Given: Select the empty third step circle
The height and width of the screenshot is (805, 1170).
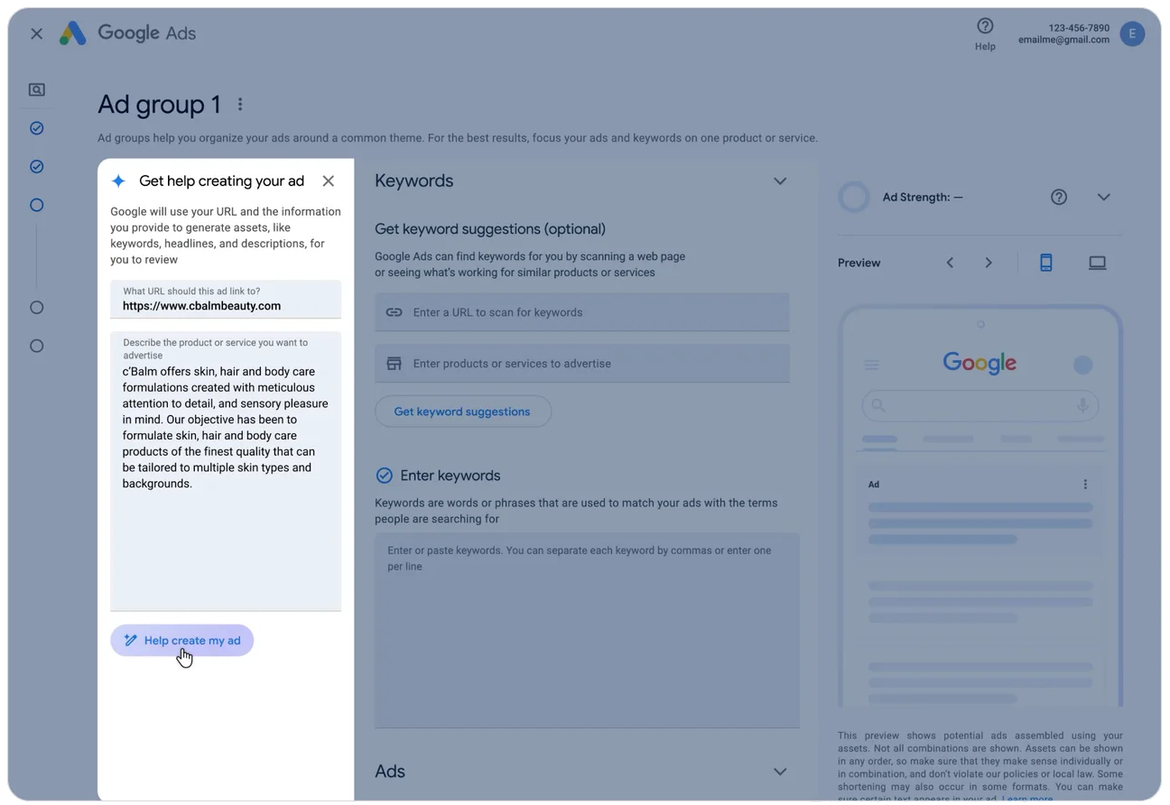Looking at the screenshot, I should click(x=36, y=205).
